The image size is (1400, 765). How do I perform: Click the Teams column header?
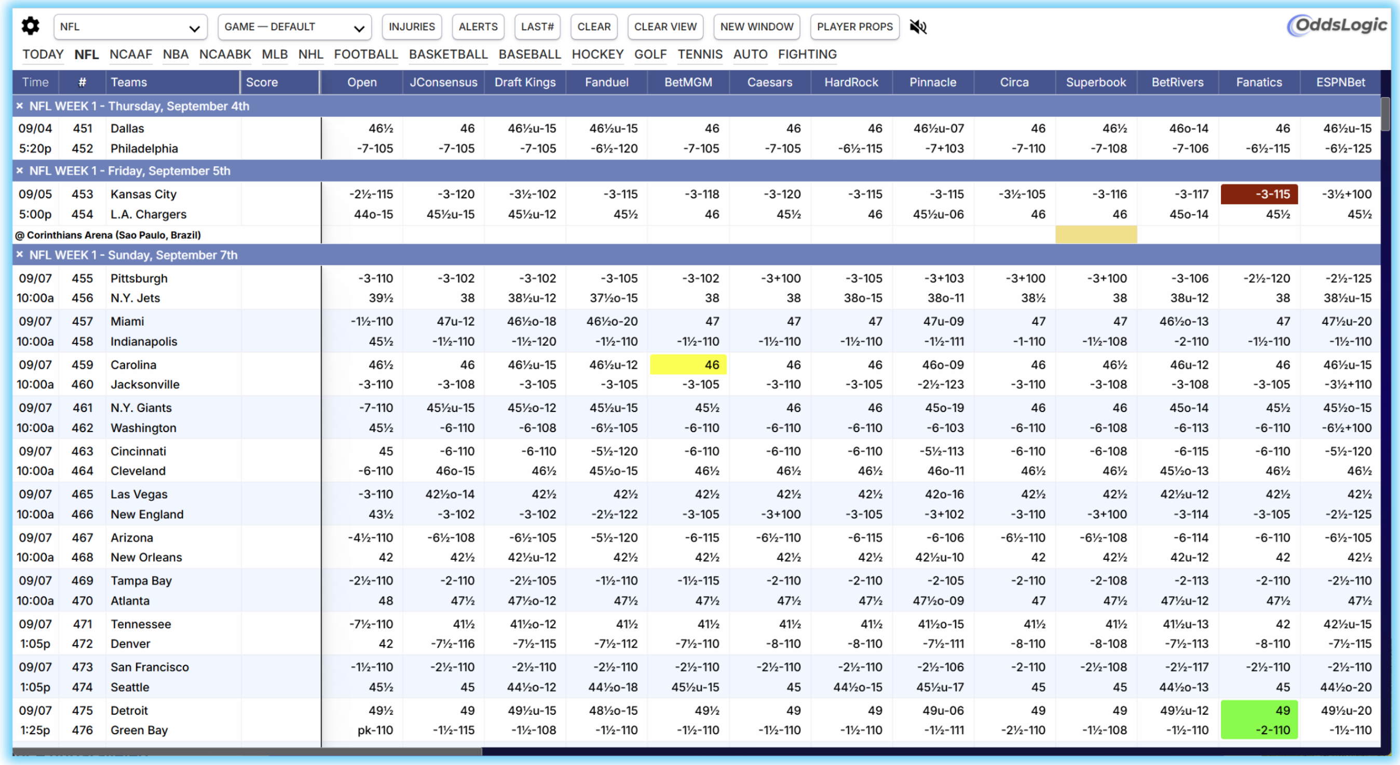pyautogui.click(x=172, y=82)
